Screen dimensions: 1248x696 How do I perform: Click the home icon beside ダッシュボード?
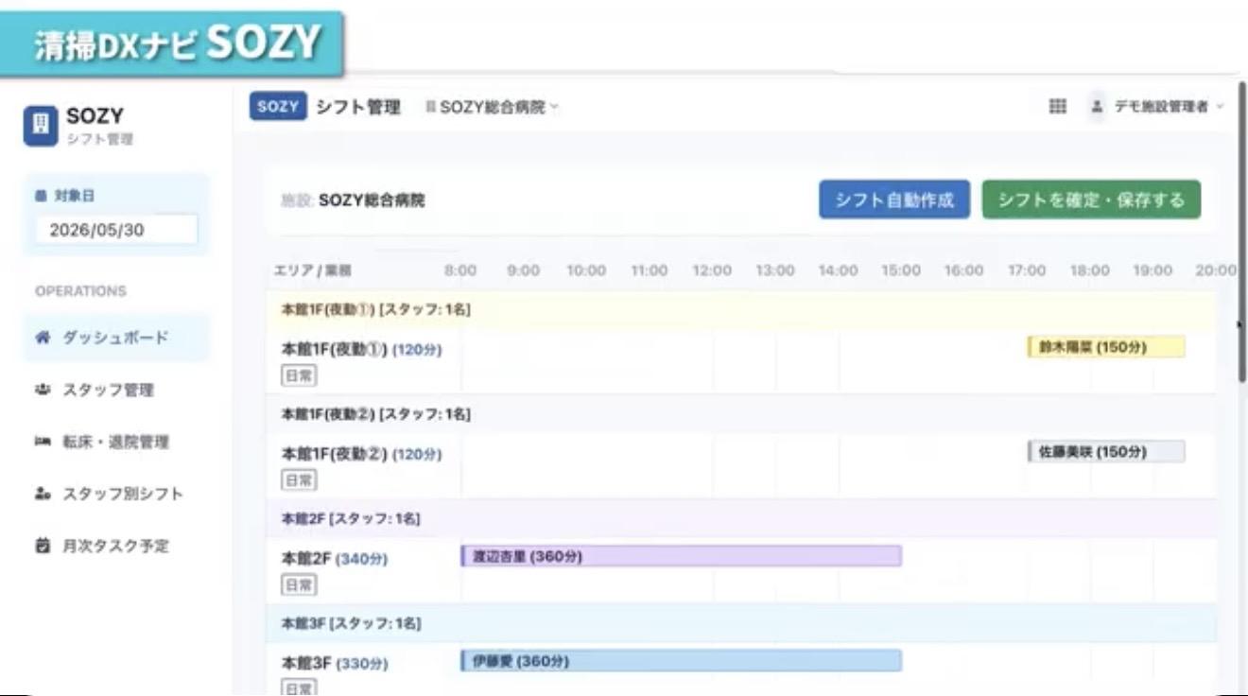point(42,338)
